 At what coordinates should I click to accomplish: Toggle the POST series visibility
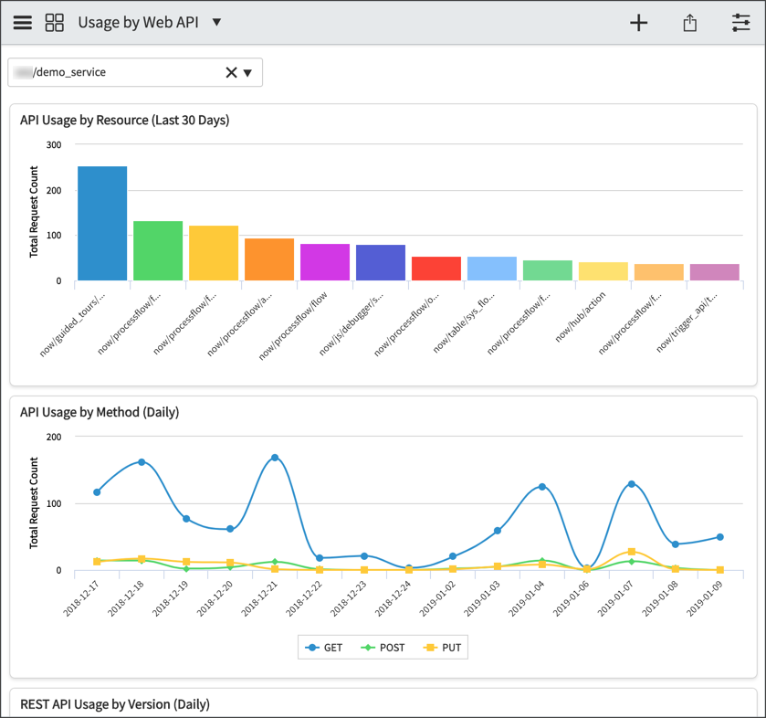click(383, 647)
